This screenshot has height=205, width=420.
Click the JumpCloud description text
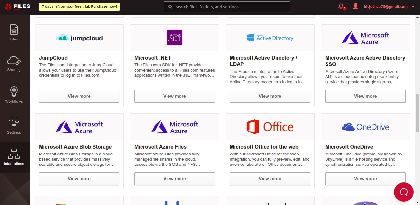coord(77,70)
